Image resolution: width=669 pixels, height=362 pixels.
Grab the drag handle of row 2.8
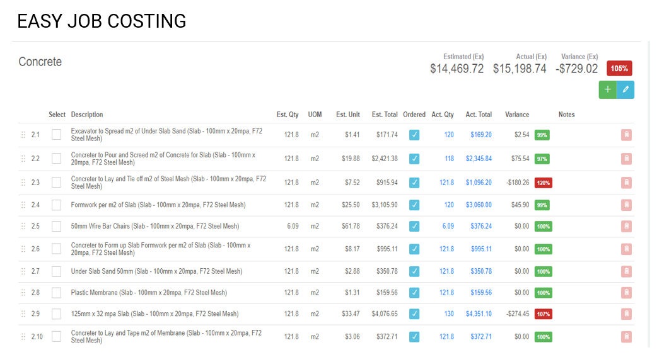23,293
